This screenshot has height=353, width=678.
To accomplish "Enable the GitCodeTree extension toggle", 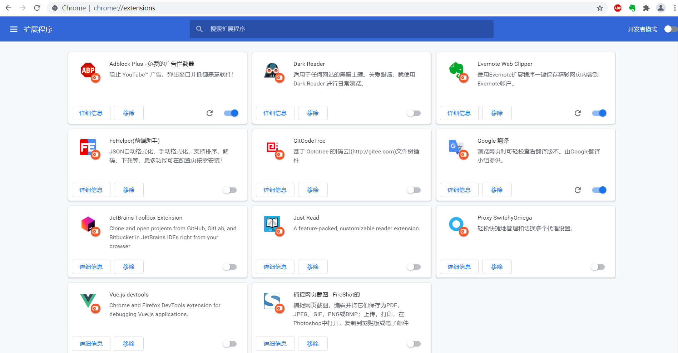I will click(x=414, y=190).
